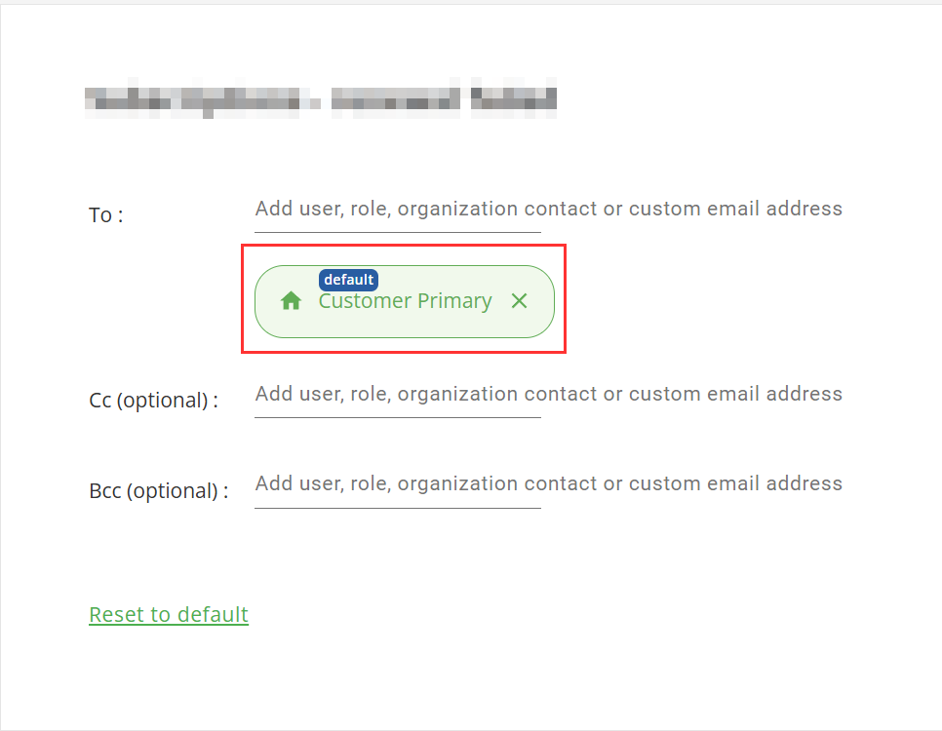Click the underline beneath the Bcc field
Image resolution: width=942 pixels, height=731 pixels.
click(398, 508)
